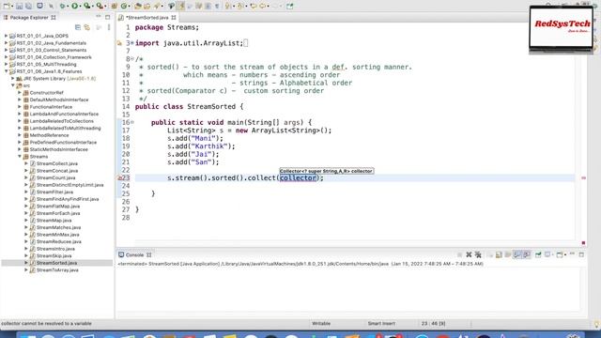Maximize the Package Explorer view
The image size is (601, 338).
(108, 17)
